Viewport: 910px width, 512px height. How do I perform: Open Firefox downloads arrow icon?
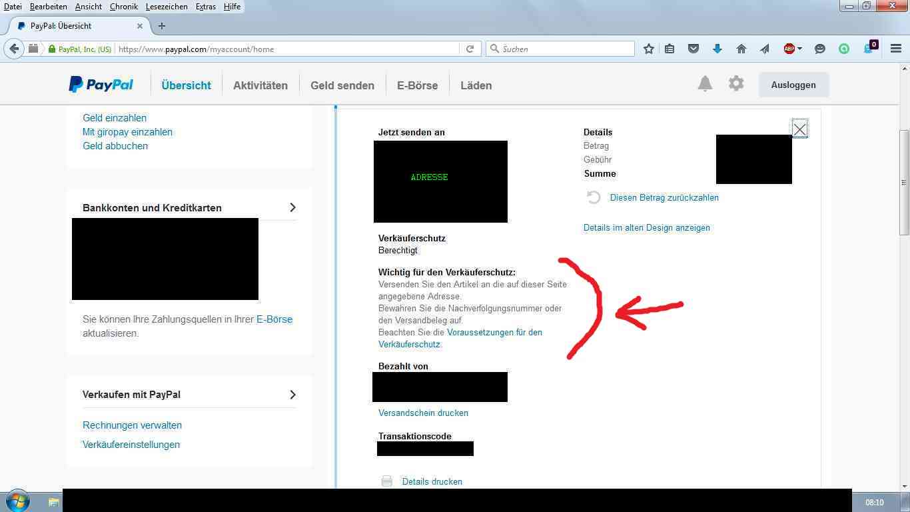(717, 49)
